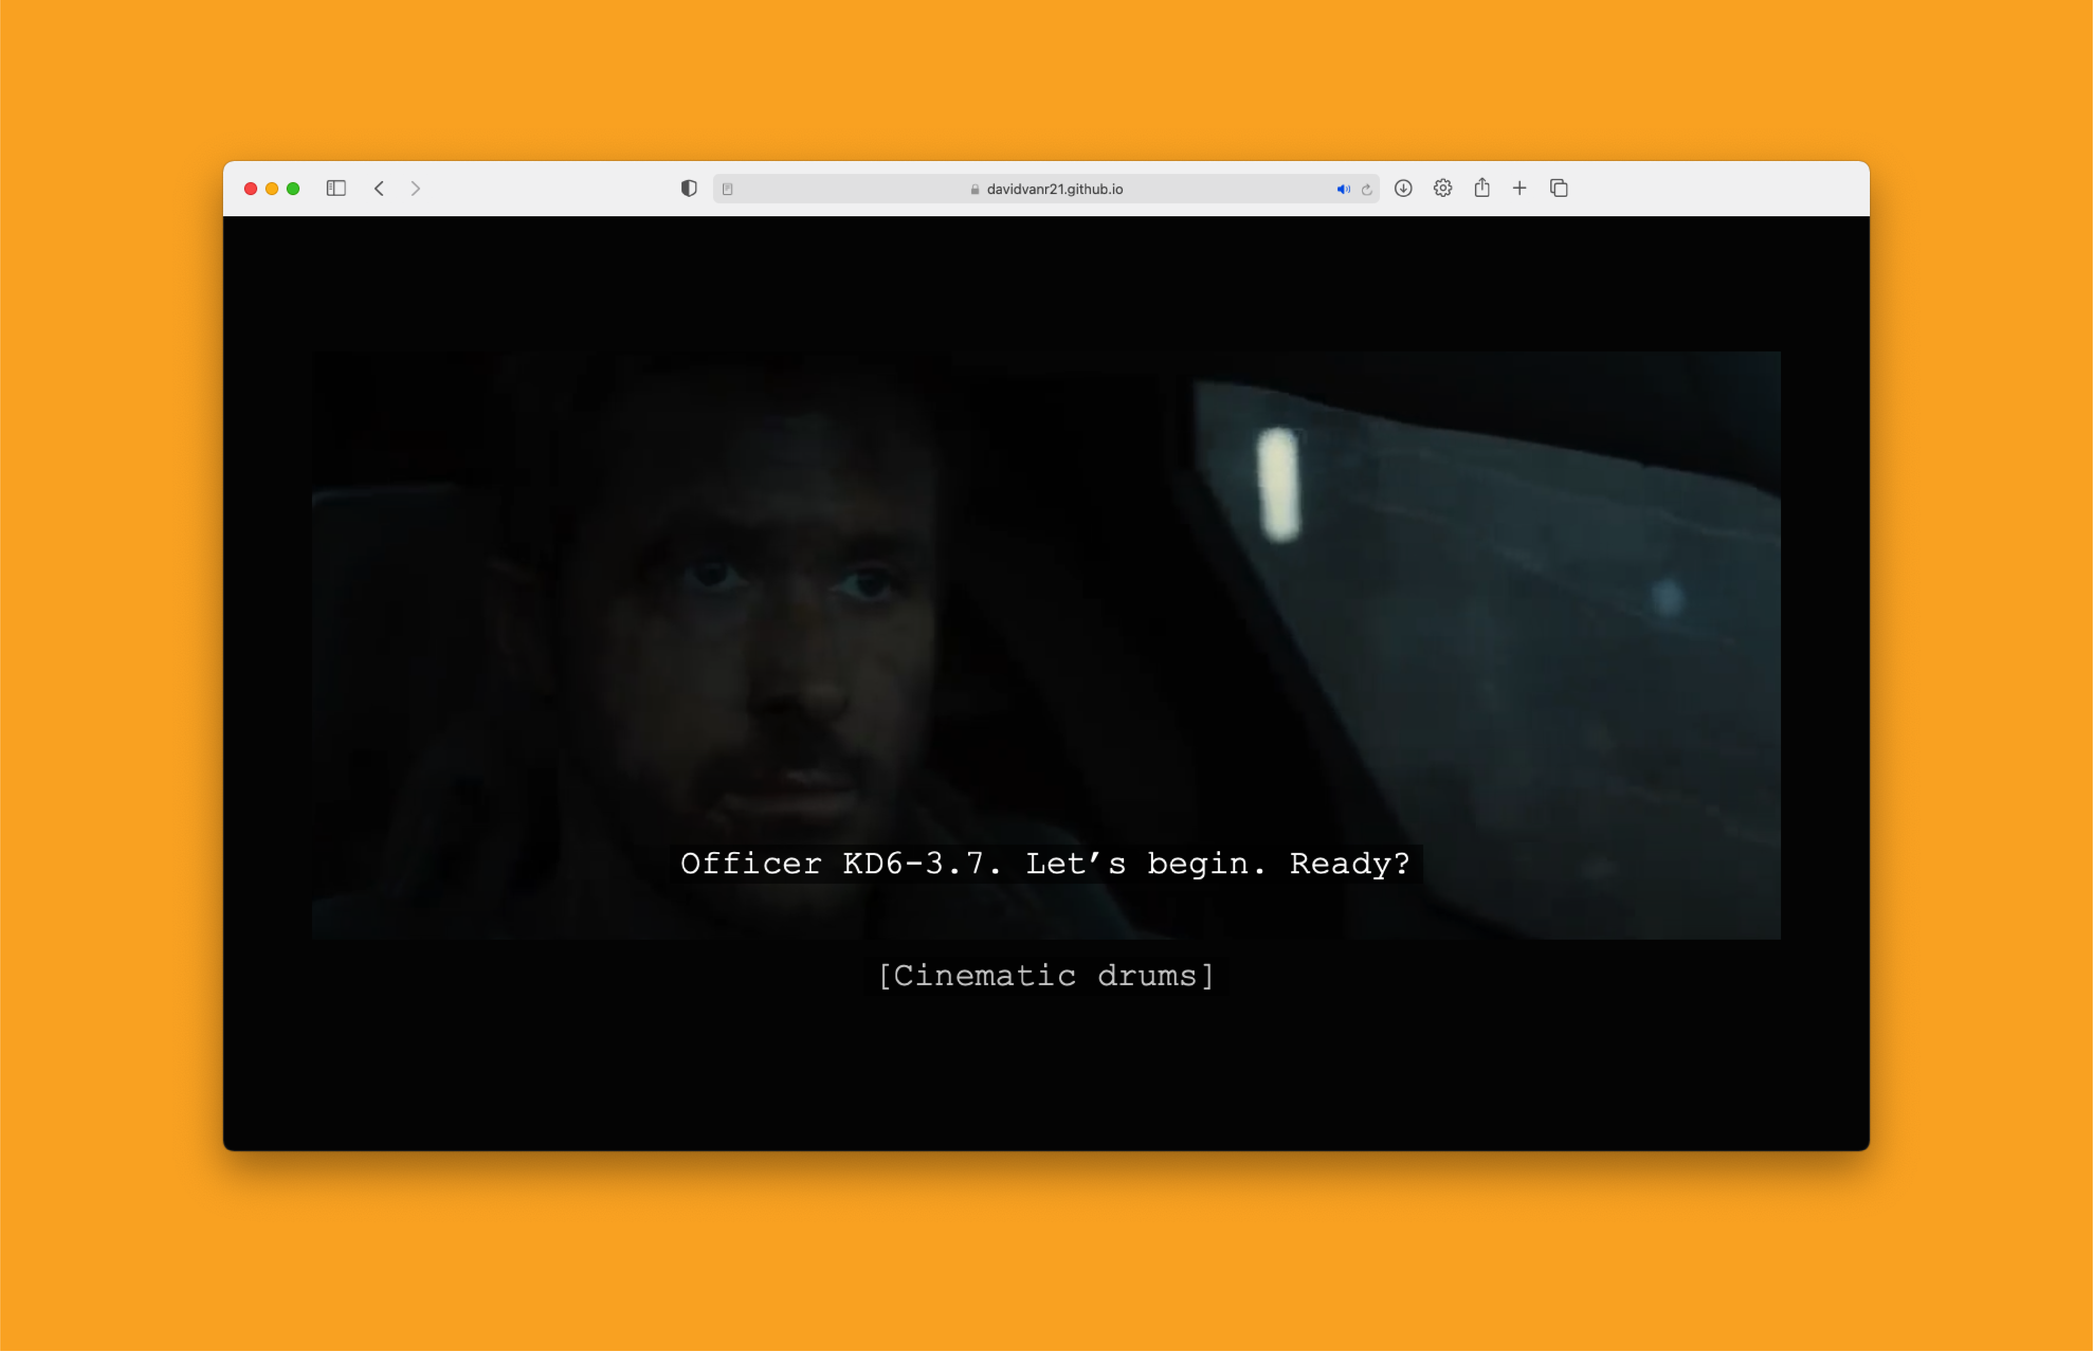Open the privacy report shield icon

coord(689,189)
